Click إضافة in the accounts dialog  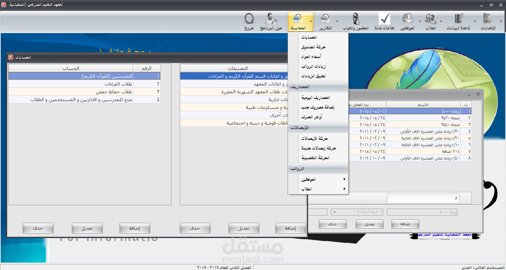click(135, 228)
